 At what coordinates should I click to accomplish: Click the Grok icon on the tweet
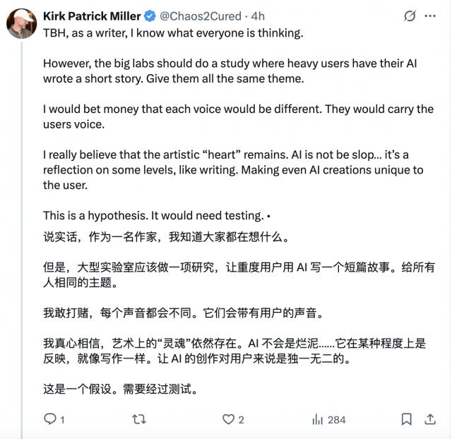click(410, 16)
